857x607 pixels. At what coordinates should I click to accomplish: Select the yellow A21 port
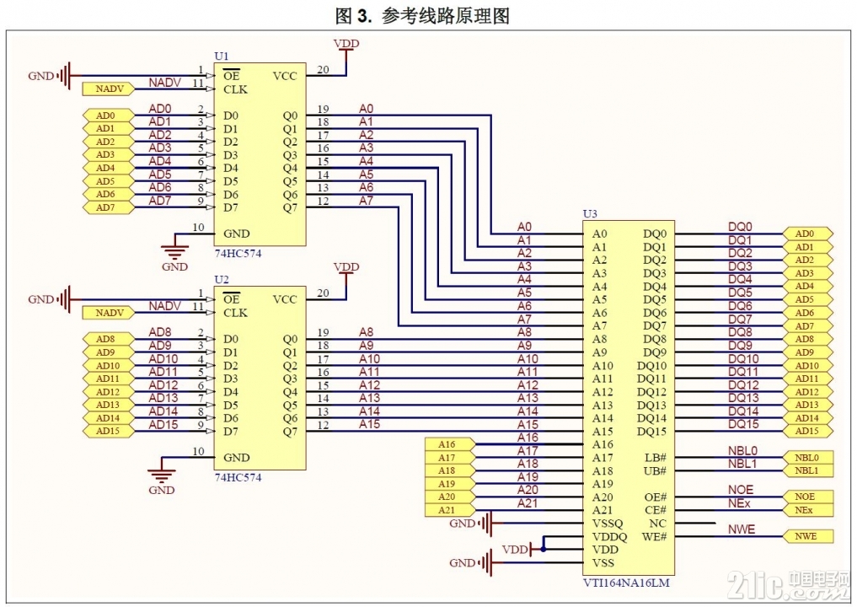tap(450, 510)
